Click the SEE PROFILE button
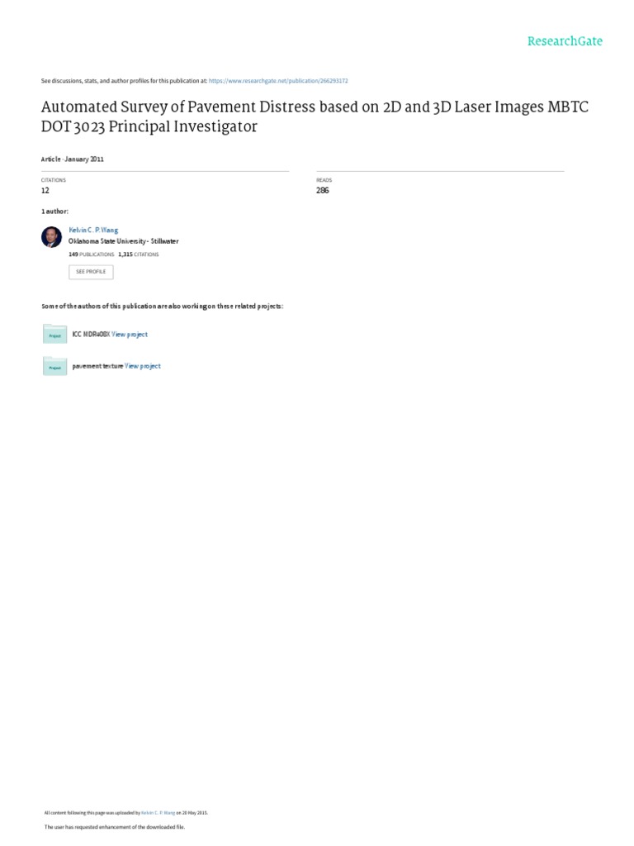Screen dimensions: 634x846 tap(91, 272)
